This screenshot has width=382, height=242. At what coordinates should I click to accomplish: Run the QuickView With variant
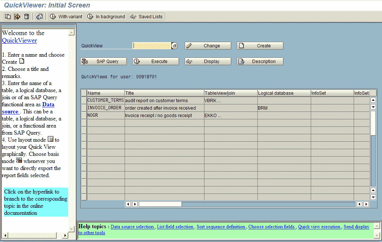[x=66, y=16]
